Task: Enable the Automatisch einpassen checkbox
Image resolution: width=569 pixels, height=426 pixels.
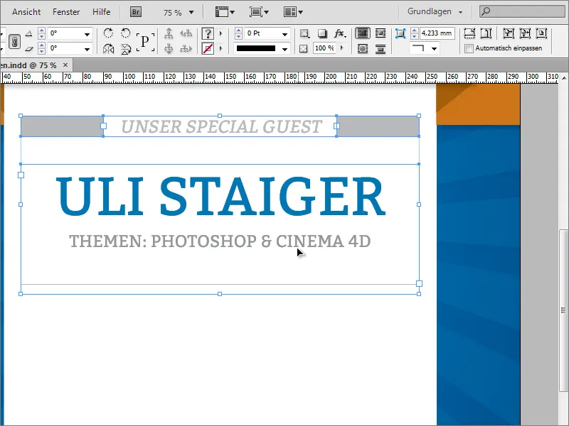Action: (469, 48)
